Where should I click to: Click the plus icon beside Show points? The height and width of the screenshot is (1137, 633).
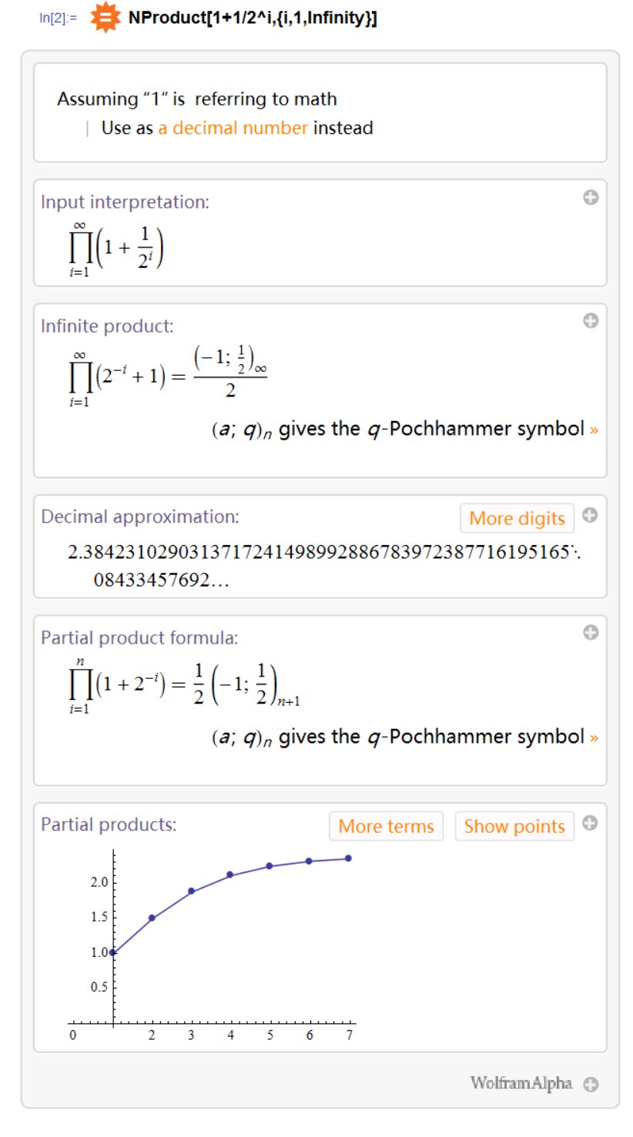tap(590, 823)
